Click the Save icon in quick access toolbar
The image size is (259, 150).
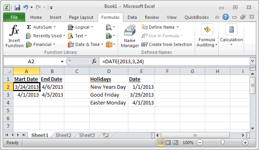click(x=17, y=7)
